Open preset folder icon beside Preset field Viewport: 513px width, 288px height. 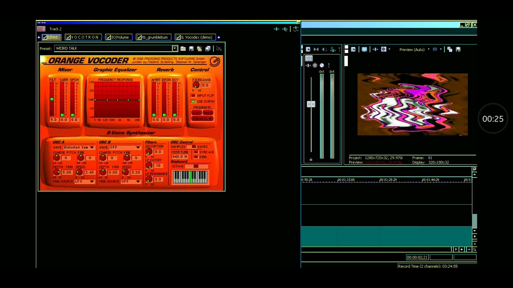[x=183, y=49]
